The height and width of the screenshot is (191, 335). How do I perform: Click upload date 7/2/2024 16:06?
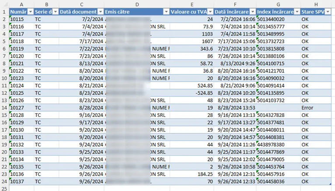point(235,19)
